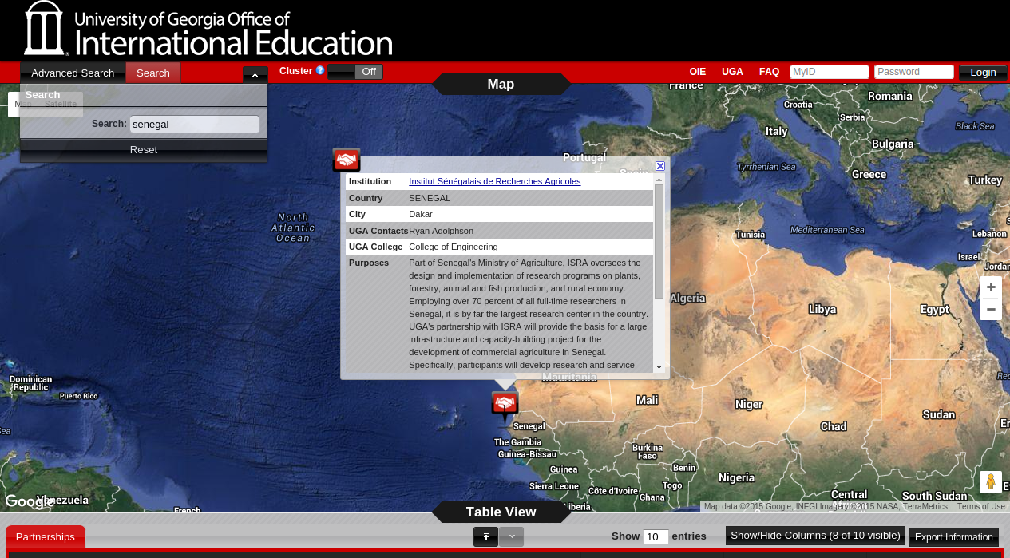The width and height of the screenshot is (1010, 558).
Task: Click the info window scrollbar thumb
Action: pos(659,241)
